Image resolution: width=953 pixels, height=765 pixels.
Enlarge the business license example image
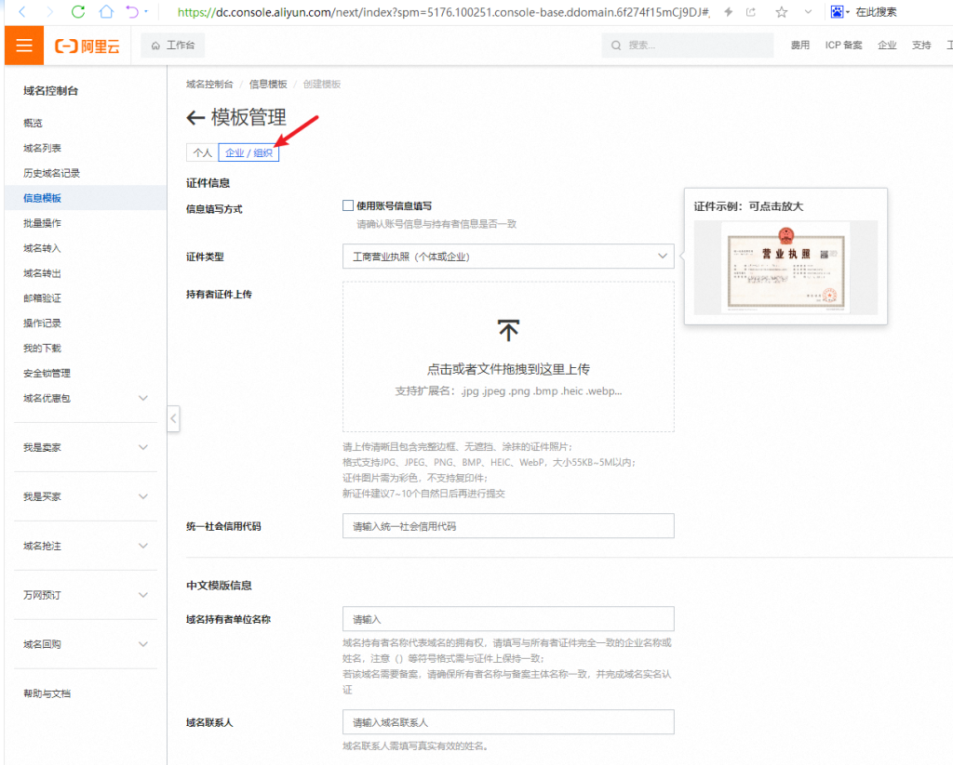point(785,268)
